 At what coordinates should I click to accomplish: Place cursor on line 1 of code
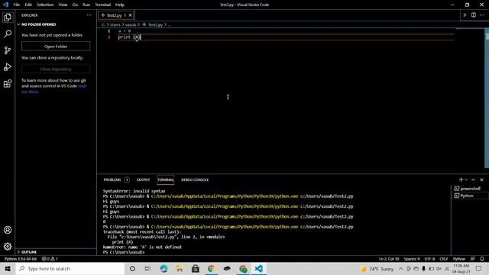click(125, 31)
